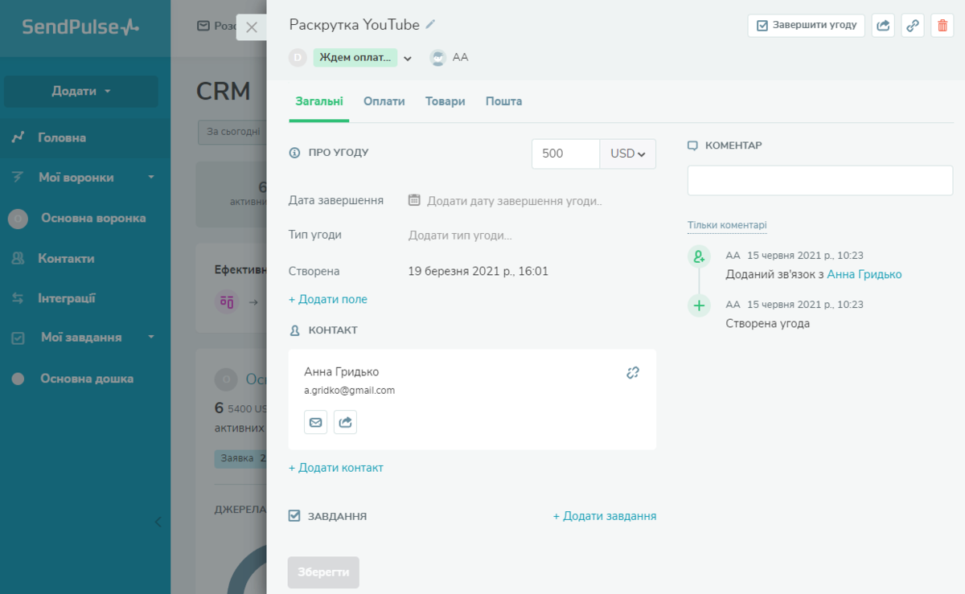This screenshot has width=965, height=594.
Task: Click created date 19 березня 2021 р., 16:01
Action: [x=478, y=272]
